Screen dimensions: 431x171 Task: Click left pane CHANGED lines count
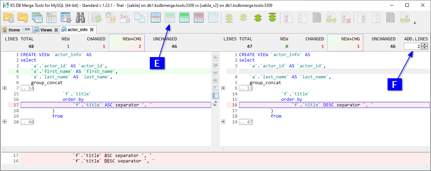pyautogui.click(x=104, y=46)
